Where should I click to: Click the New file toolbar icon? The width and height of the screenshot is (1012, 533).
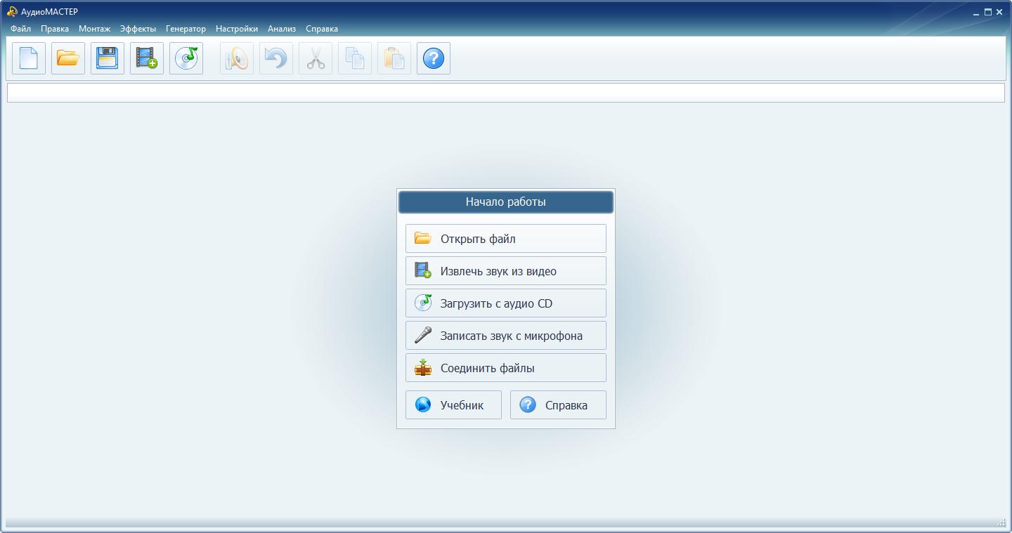[x=29, y=58]
